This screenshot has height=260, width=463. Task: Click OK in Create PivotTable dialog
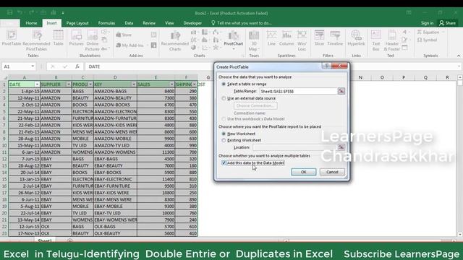[304, 172]
